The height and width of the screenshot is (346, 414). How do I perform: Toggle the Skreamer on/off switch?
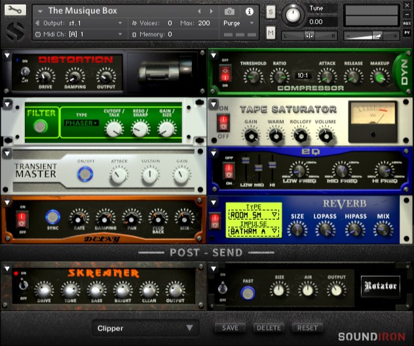(x=23, y=285)
